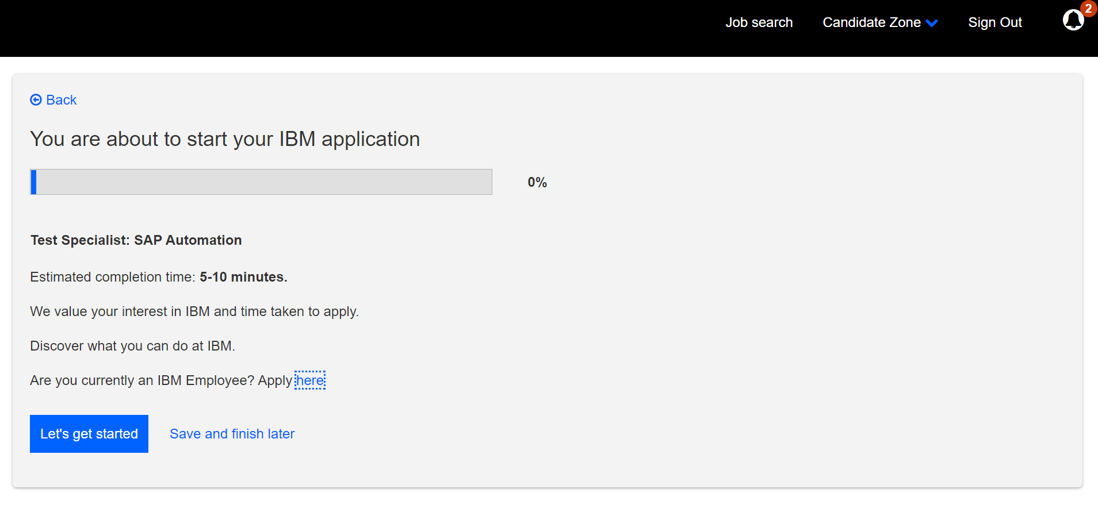
Task: Click the 5-10 minutes estimate text
Action: click(x=243, y=277)
